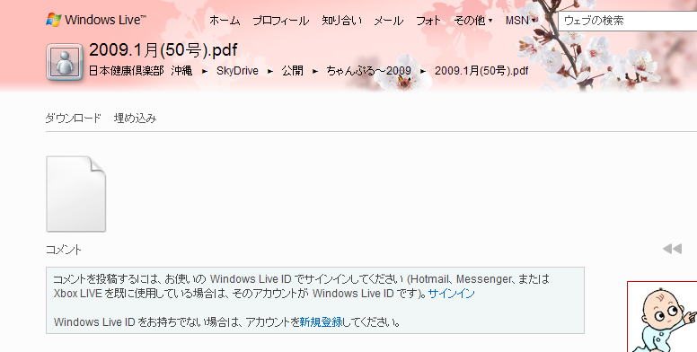
Task: Open the ちゃんぷる〜2009 breadcrumb folder
Action: pos(368,71)
